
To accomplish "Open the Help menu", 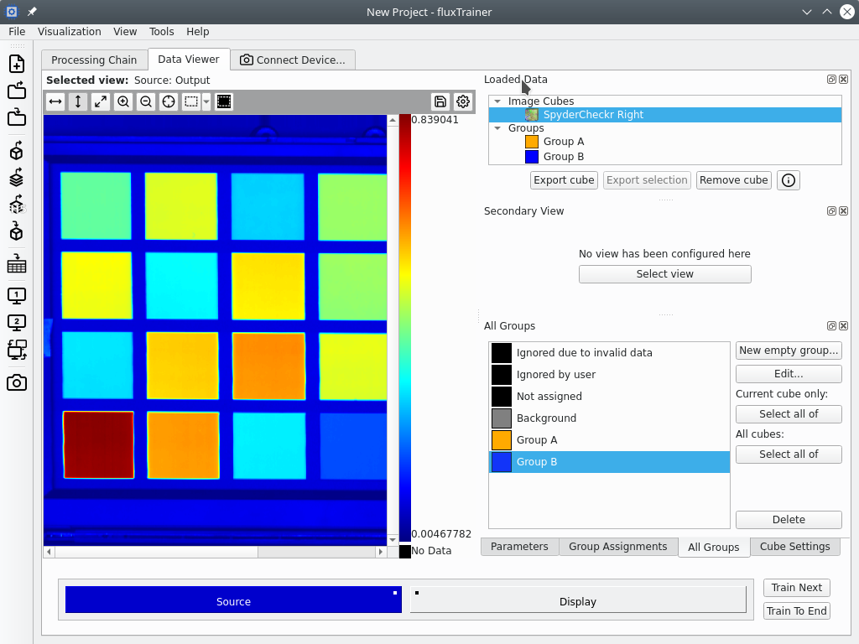I will coord(198,32).
